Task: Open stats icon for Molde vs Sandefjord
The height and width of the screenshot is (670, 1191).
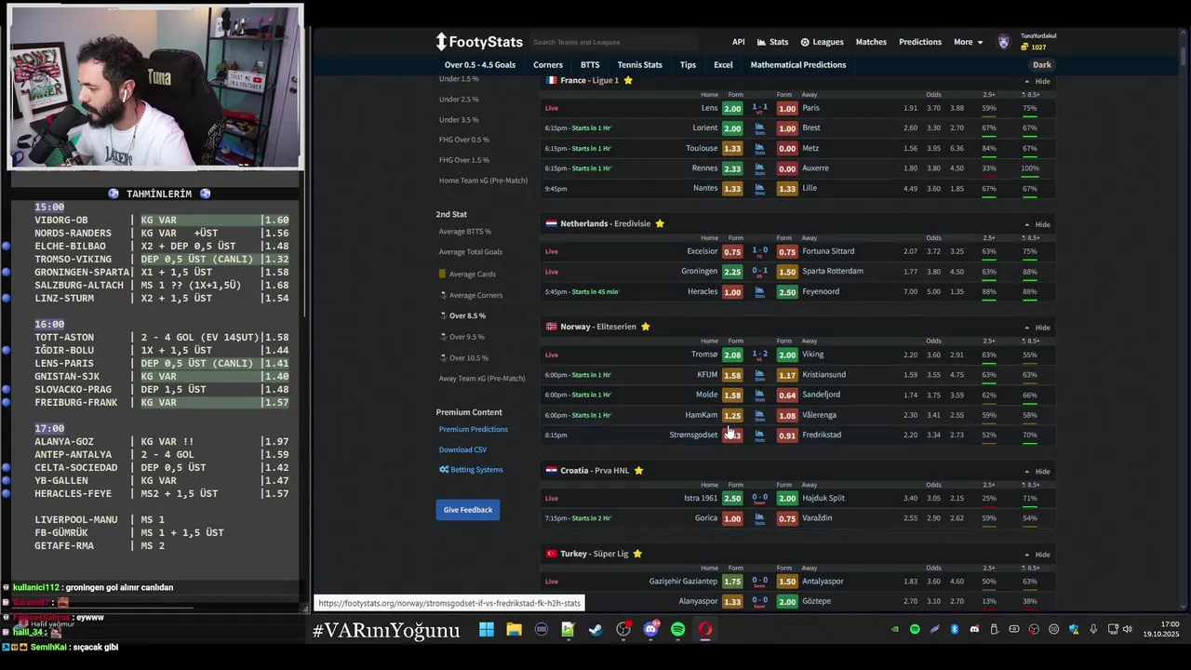Action: [x=759, y=395]
